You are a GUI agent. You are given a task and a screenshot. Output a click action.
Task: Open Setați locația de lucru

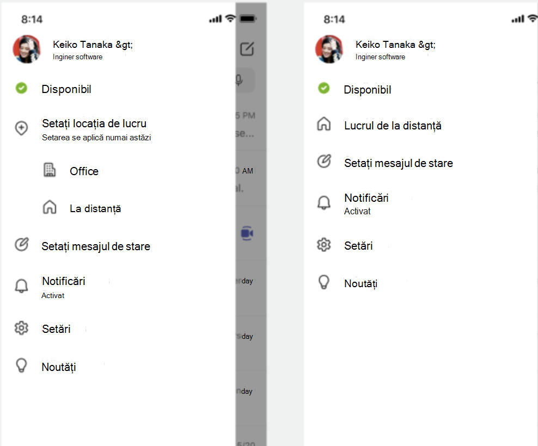tap(94, 123)
